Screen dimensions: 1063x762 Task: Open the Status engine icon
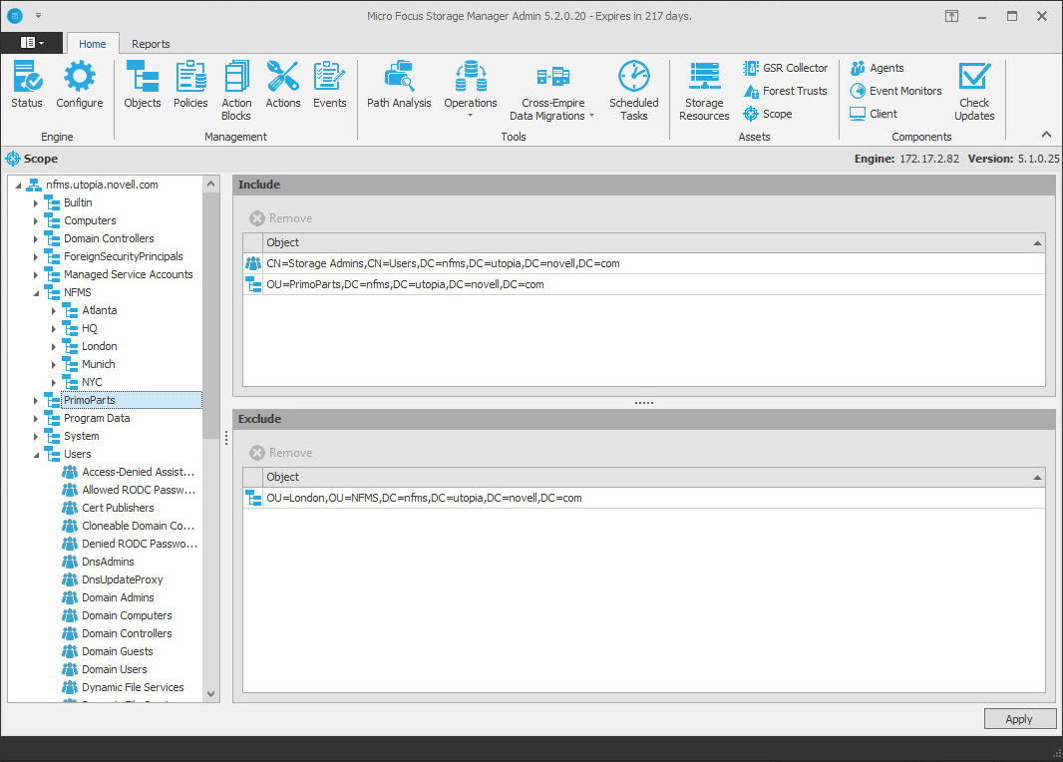pyautogui.click(x=27, y=85)
